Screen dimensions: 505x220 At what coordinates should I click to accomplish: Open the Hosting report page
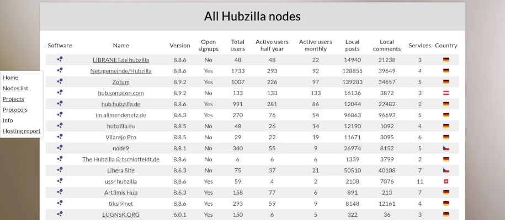[22, 131]
